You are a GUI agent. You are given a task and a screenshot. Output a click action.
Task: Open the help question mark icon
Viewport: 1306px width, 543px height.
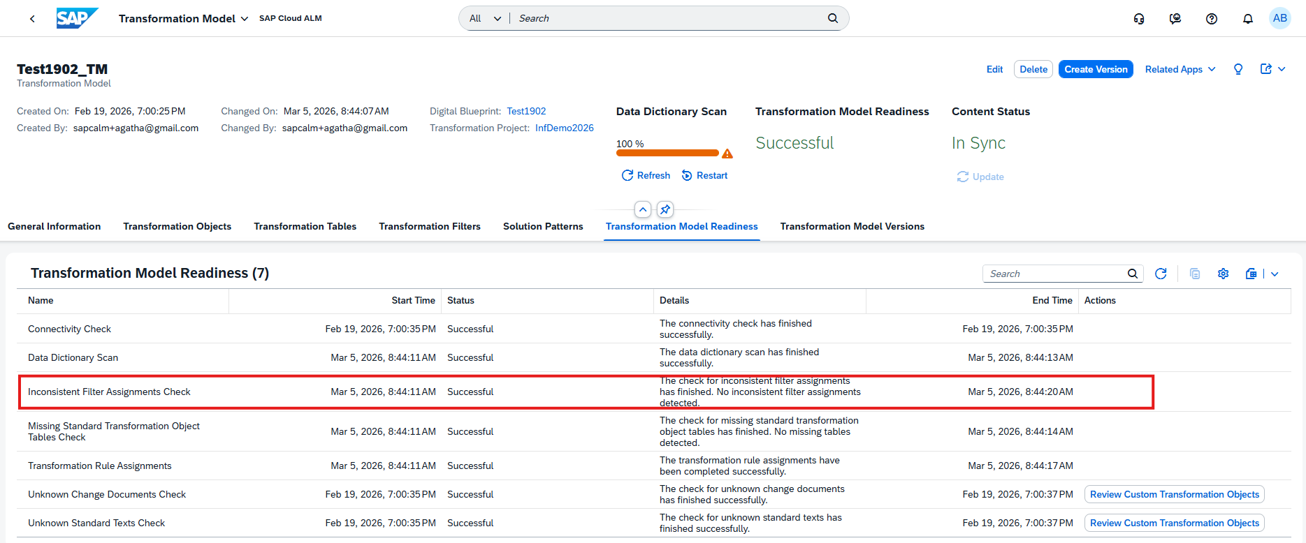pyautogui.click(x=1211, y=19)
